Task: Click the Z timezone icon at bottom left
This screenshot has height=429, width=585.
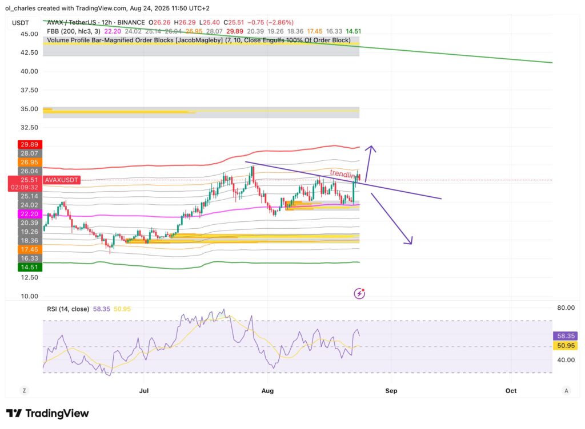Action: coord(25,391)
